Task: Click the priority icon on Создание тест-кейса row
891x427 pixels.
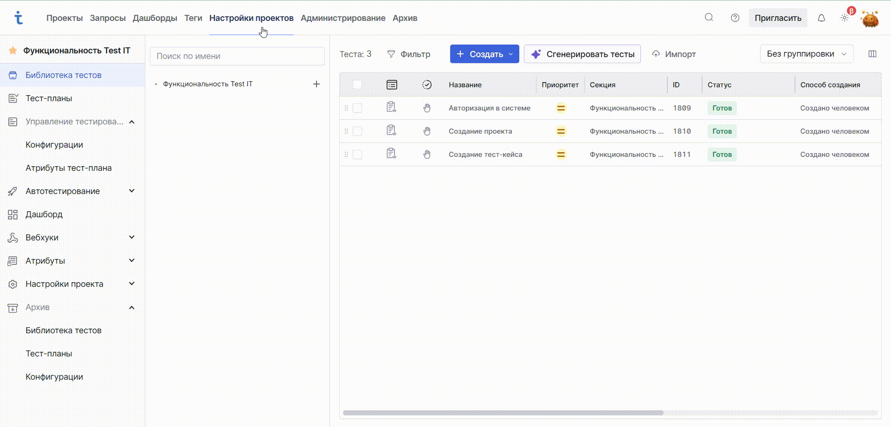Action: 561,154
